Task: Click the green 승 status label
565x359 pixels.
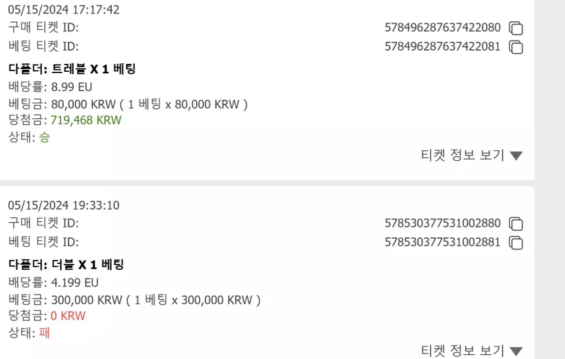Action: [x=45, y=137]
